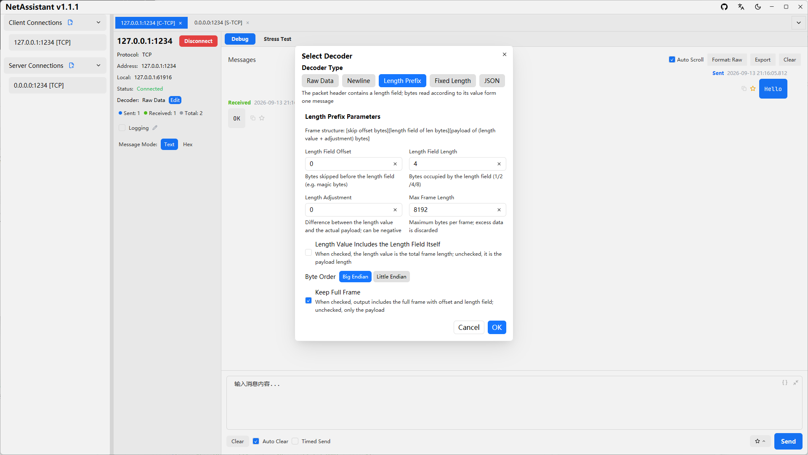Close the Select Decoder dialog
The width and height of the screenshot is (808, 455).
505,54
